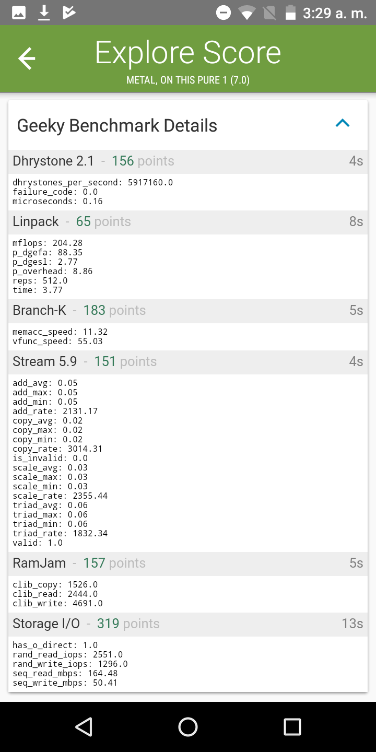Tap the Storage I/O 319 points header
This screenshot has width=376, height=752.
coord(188,624)
